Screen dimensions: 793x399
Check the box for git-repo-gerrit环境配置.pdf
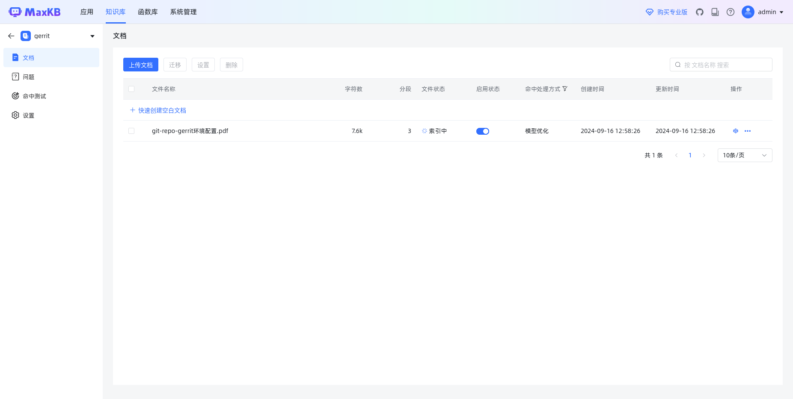point(131,131)
